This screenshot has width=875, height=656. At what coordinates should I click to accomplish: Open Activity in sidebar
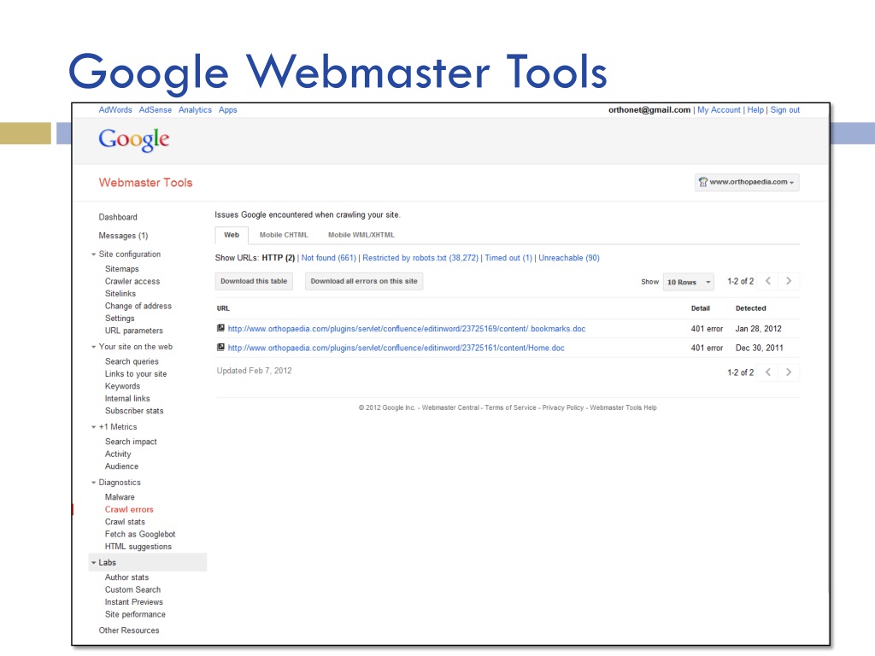click(118, 454)
